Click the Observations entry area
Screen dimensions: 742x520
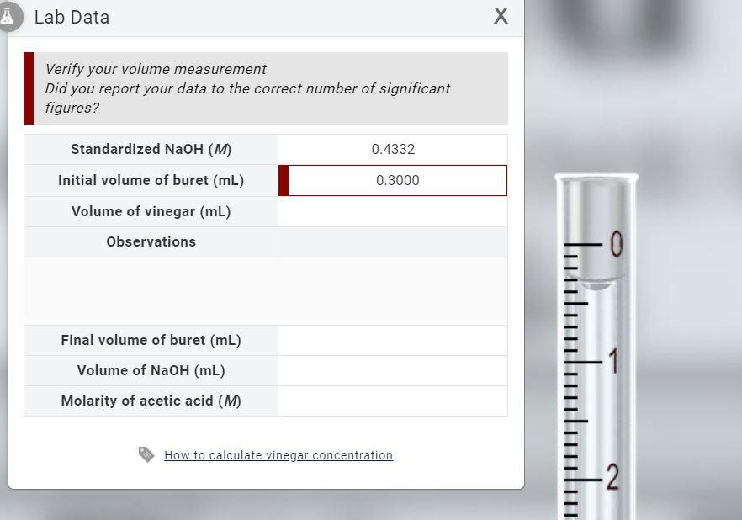coord(392,241)
